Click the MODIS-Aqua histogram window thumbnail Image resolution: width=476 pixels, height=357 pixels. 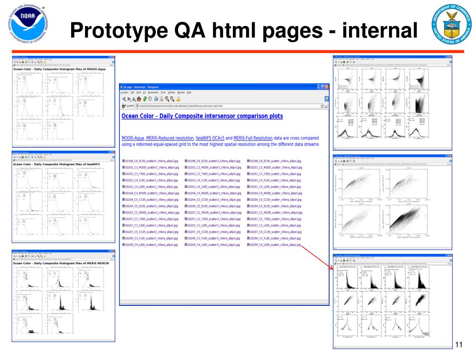click(63, 101)
